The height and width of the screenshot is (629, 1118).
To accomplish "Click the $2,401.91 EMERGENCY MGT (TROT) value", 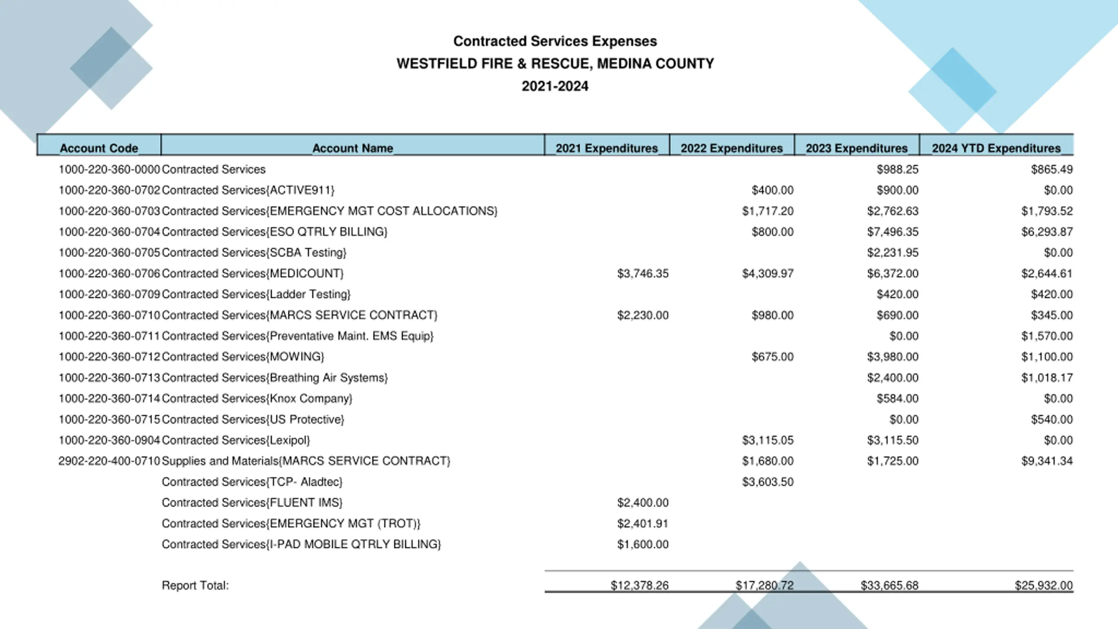I will click(643, 524).
